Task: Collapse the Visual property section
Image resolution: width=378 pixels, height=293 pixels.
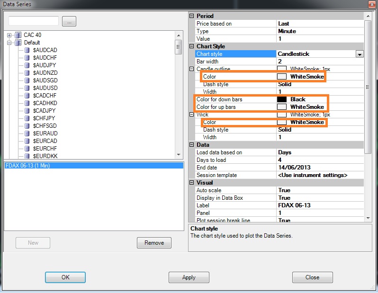Action: click(192, 183)
